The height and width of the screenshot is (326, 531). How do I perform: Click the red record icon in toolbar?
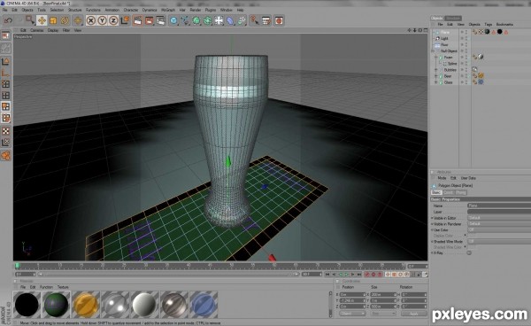coord(279,20)
